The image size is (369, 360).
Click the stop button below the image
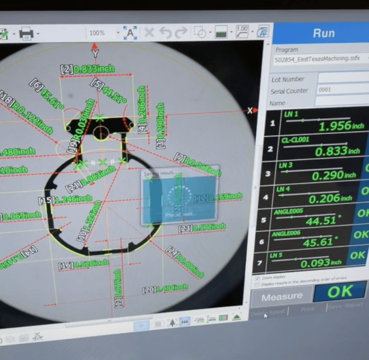pyautogui.click(x=157, y=324)
